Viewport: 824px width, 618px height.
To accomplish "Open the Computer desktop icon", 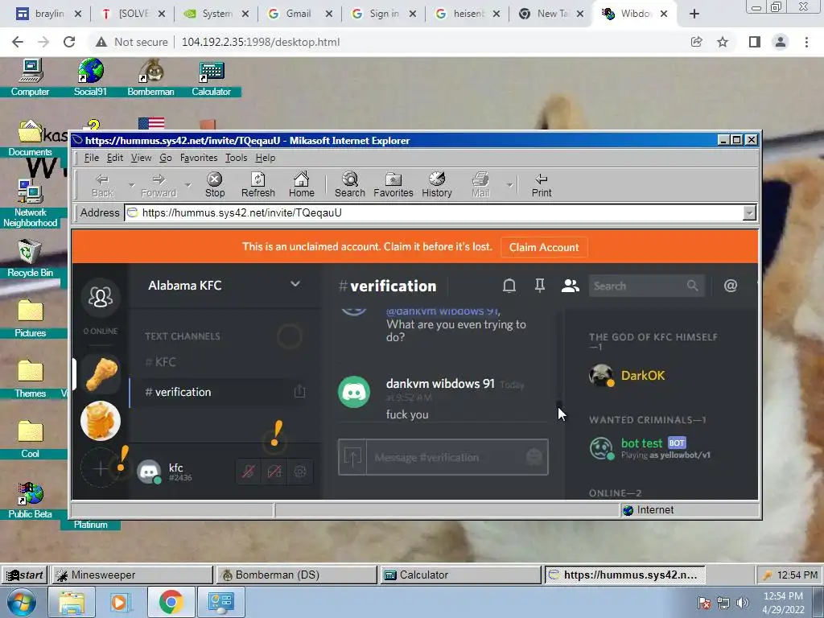I will 30,77.
